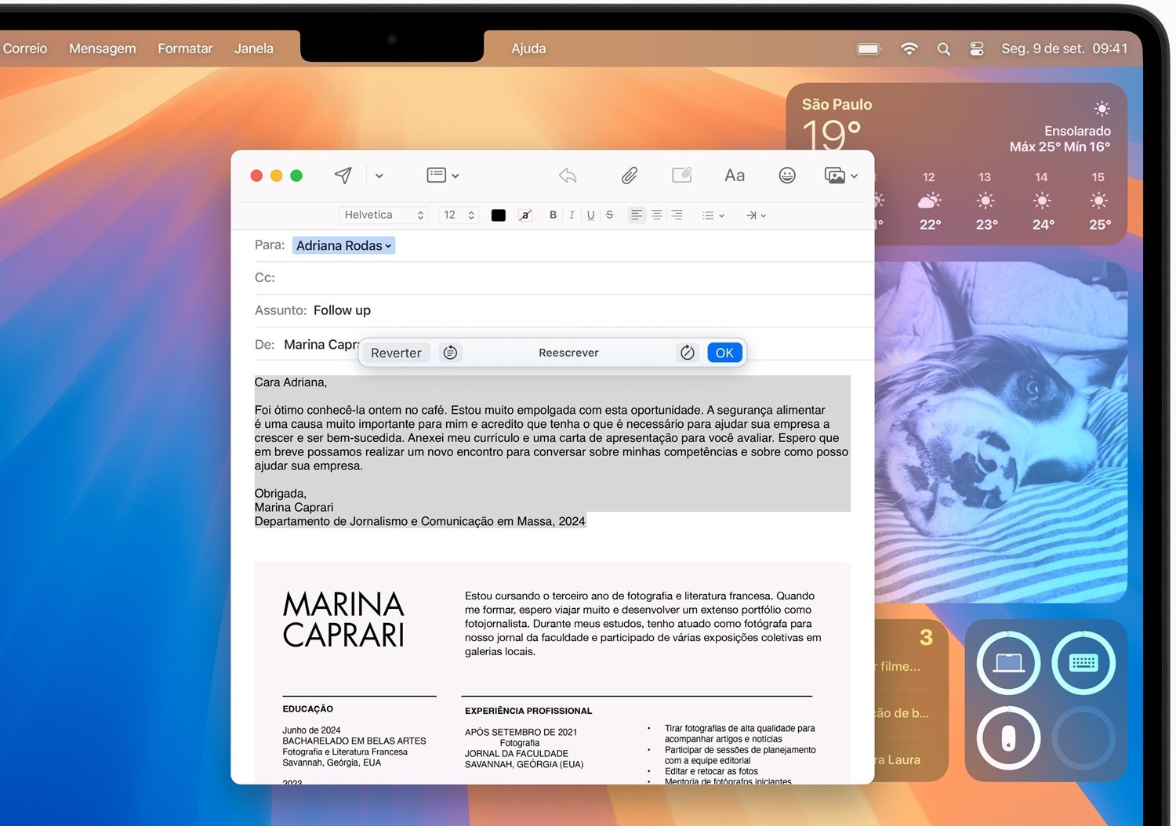Click the reply arrow icon
This screenshot has width=1176, height=826.
click(x=568, y=176)
